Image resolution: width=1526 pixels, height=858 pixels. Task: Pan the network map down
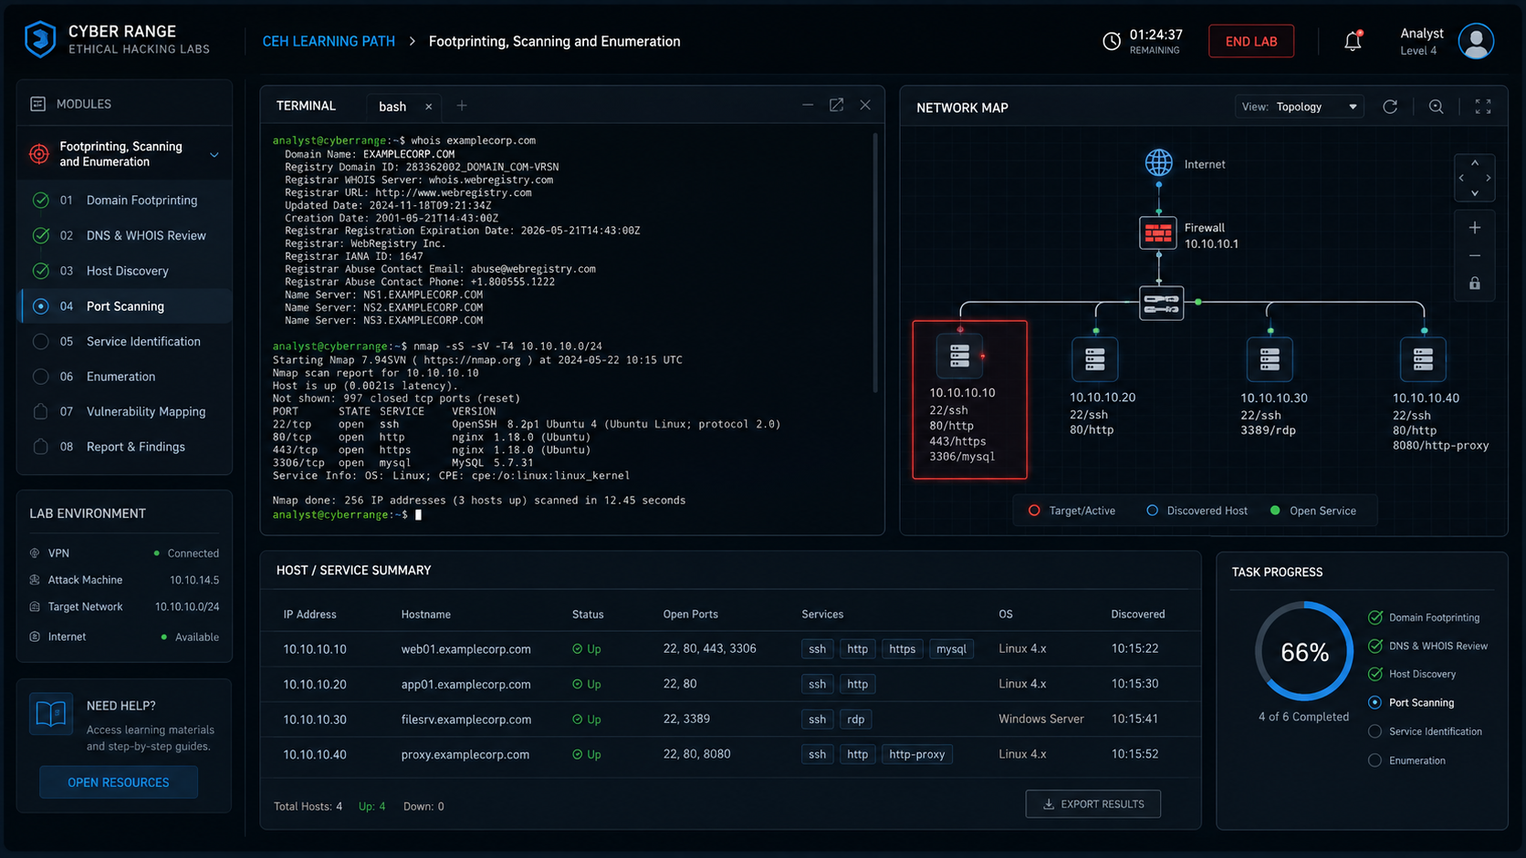pyautogui.click(x=1475, y=193)
